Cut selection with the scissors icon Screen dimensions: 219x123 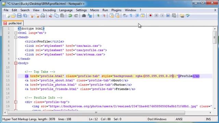(50, 16)
